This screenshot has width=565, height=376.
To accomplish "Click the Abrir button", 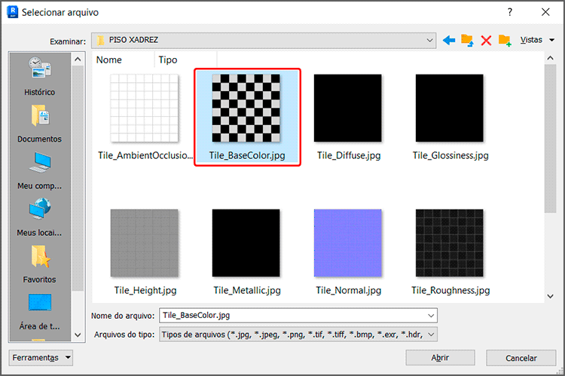I will [x=440, y=358].
